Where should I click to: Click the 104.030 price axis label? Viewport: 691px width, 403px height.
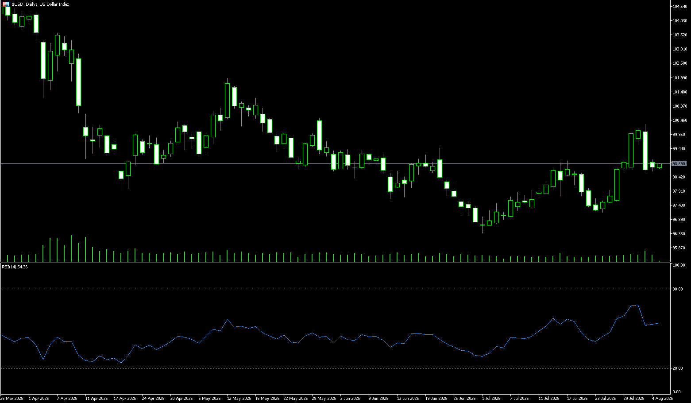tap(679, 20)
